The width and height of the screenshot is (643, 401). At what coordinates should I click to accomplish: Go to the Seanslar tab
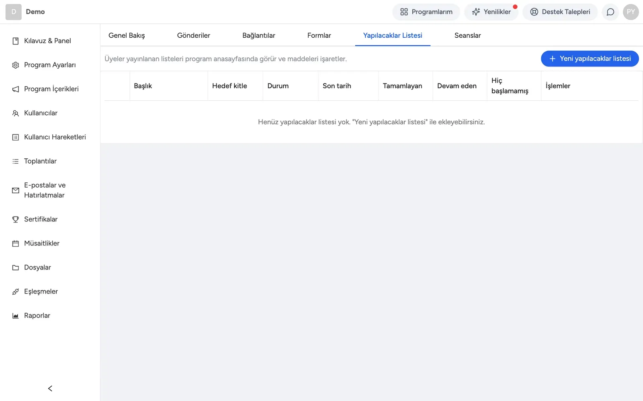click(x=467, y=35)
